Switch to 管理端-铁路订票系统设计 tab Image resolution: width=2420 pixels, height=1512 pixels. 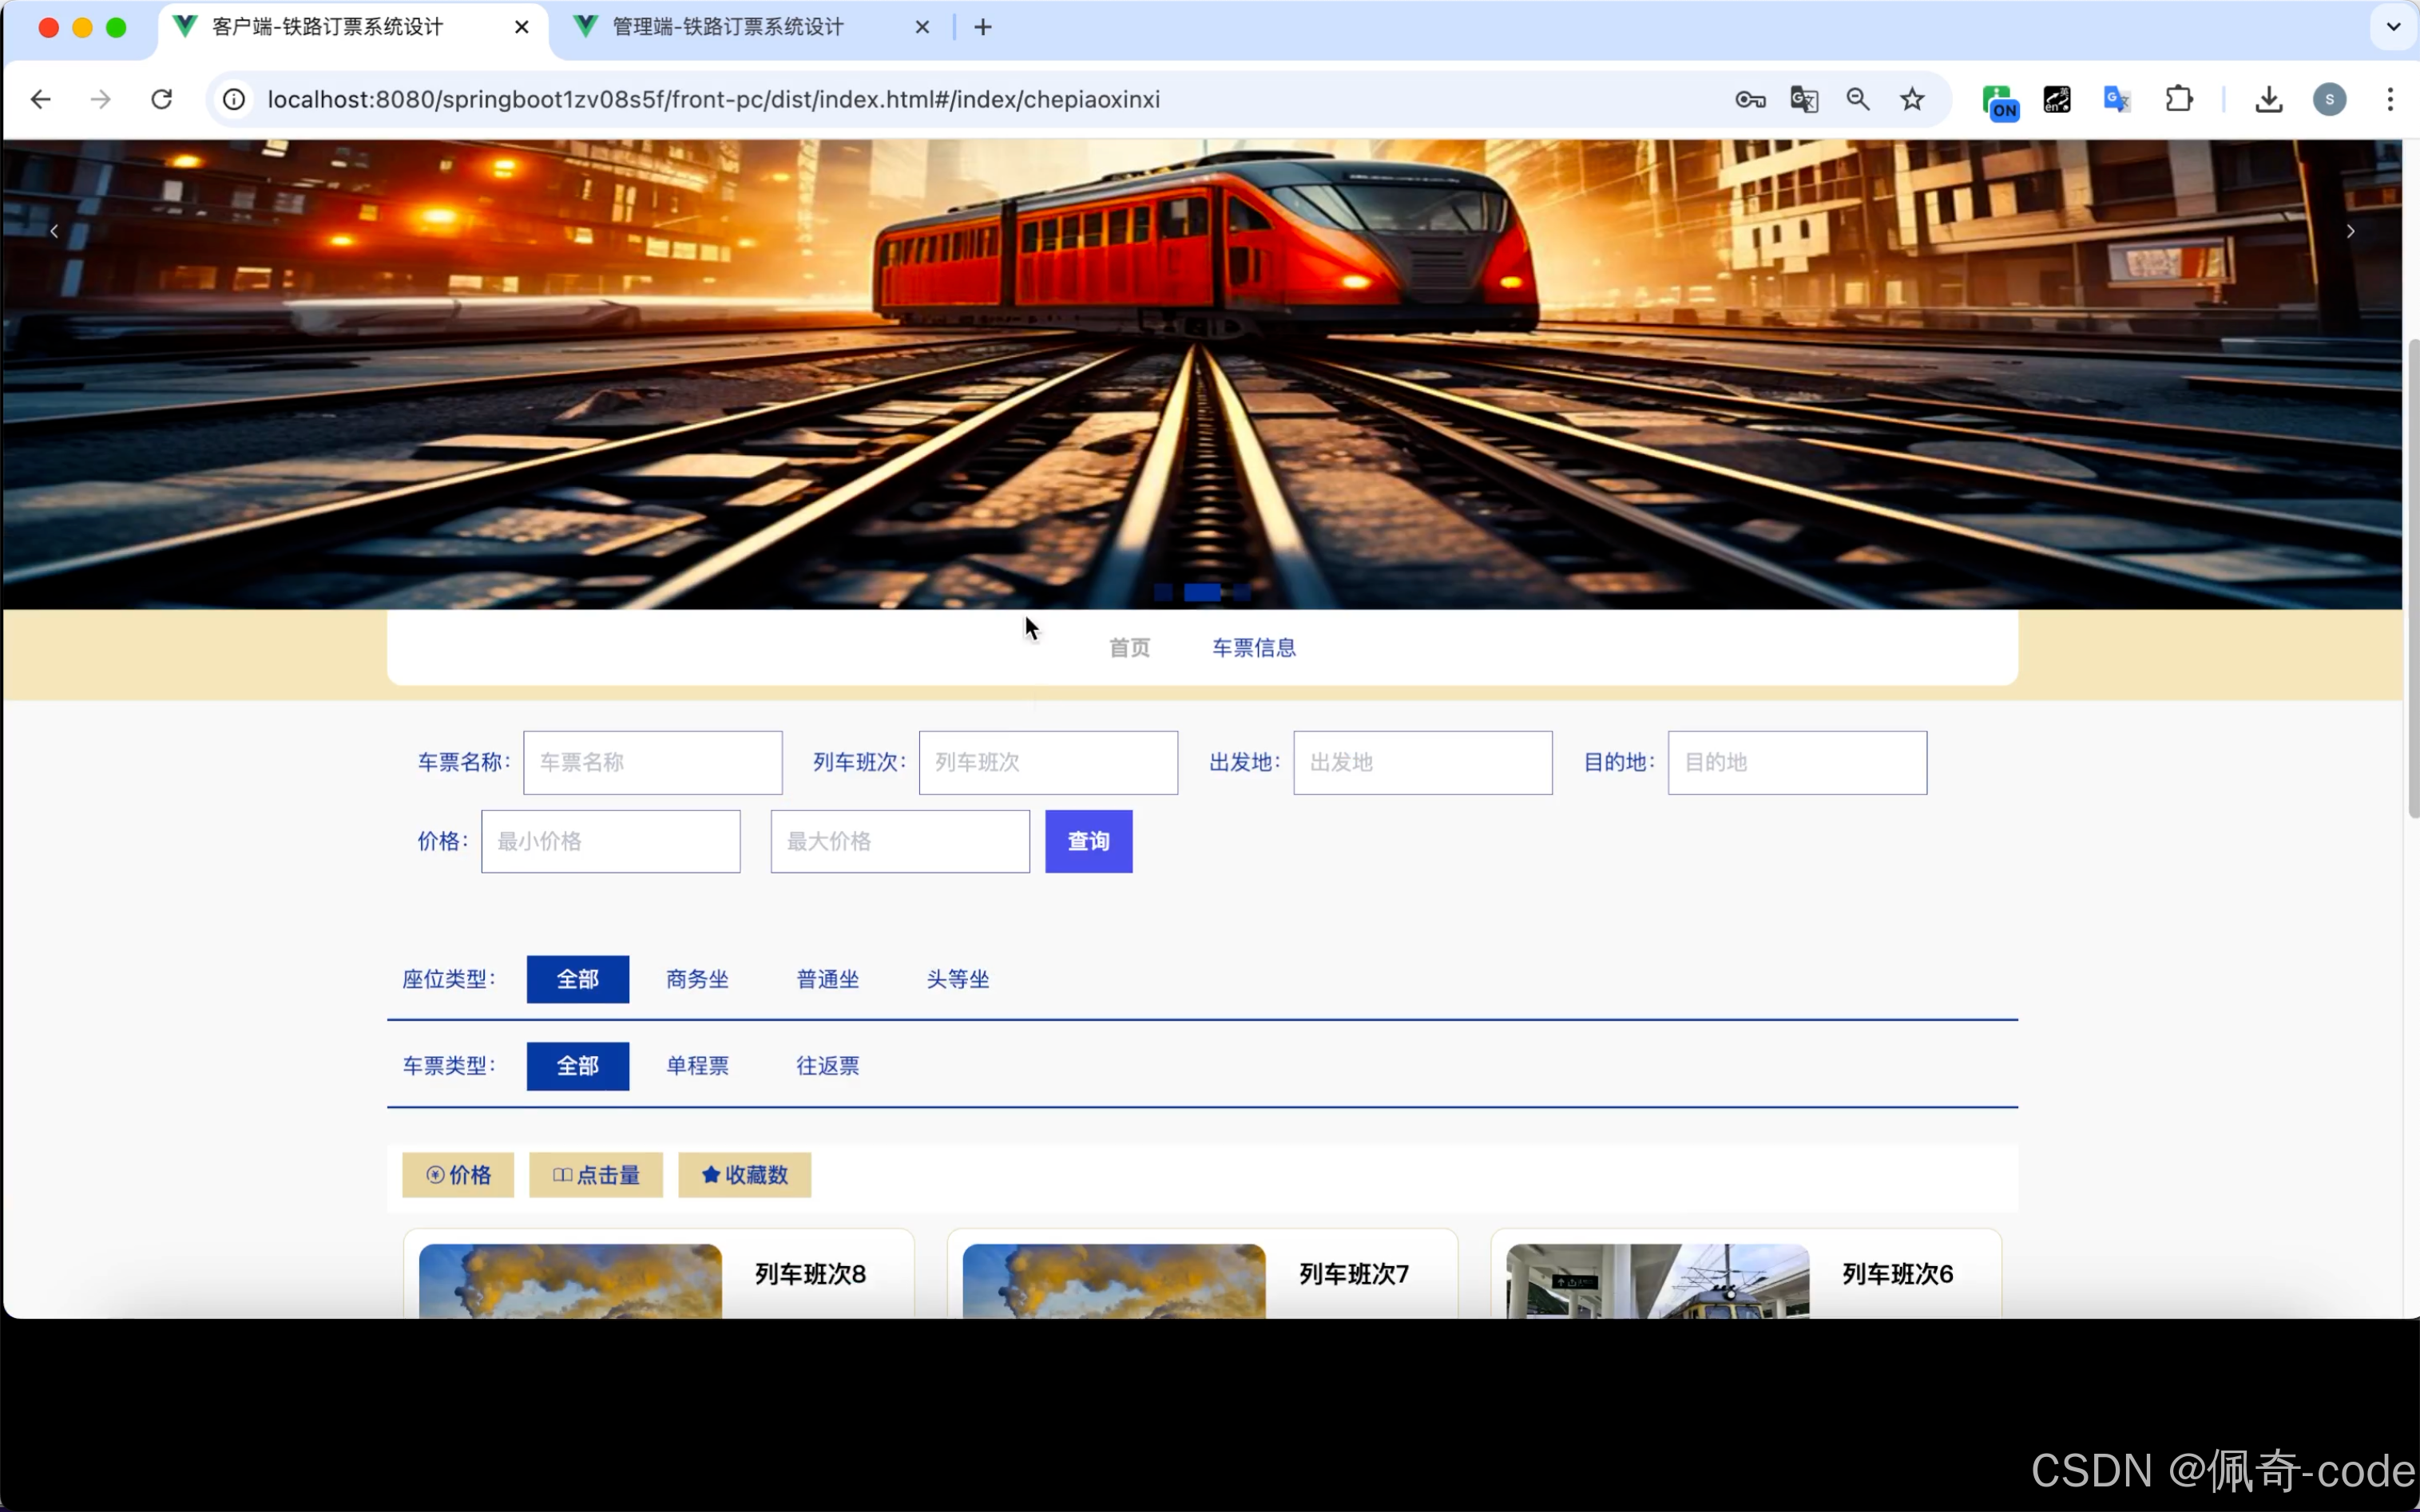(728, 27)
